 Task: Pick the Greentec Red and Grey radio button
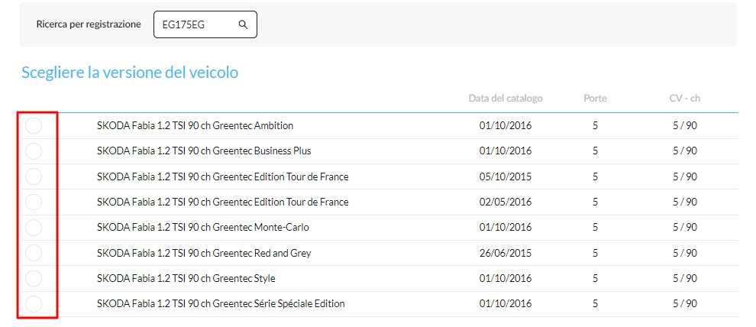pyautogui.click(x=34, y=253)
